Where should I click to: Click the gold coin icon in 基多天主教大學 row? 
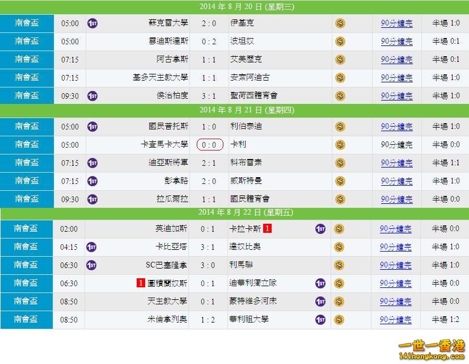tap(340, 78)
